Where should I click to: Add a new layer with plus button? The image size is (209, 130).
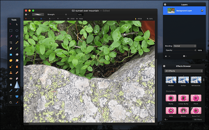[x=166, y=56]
